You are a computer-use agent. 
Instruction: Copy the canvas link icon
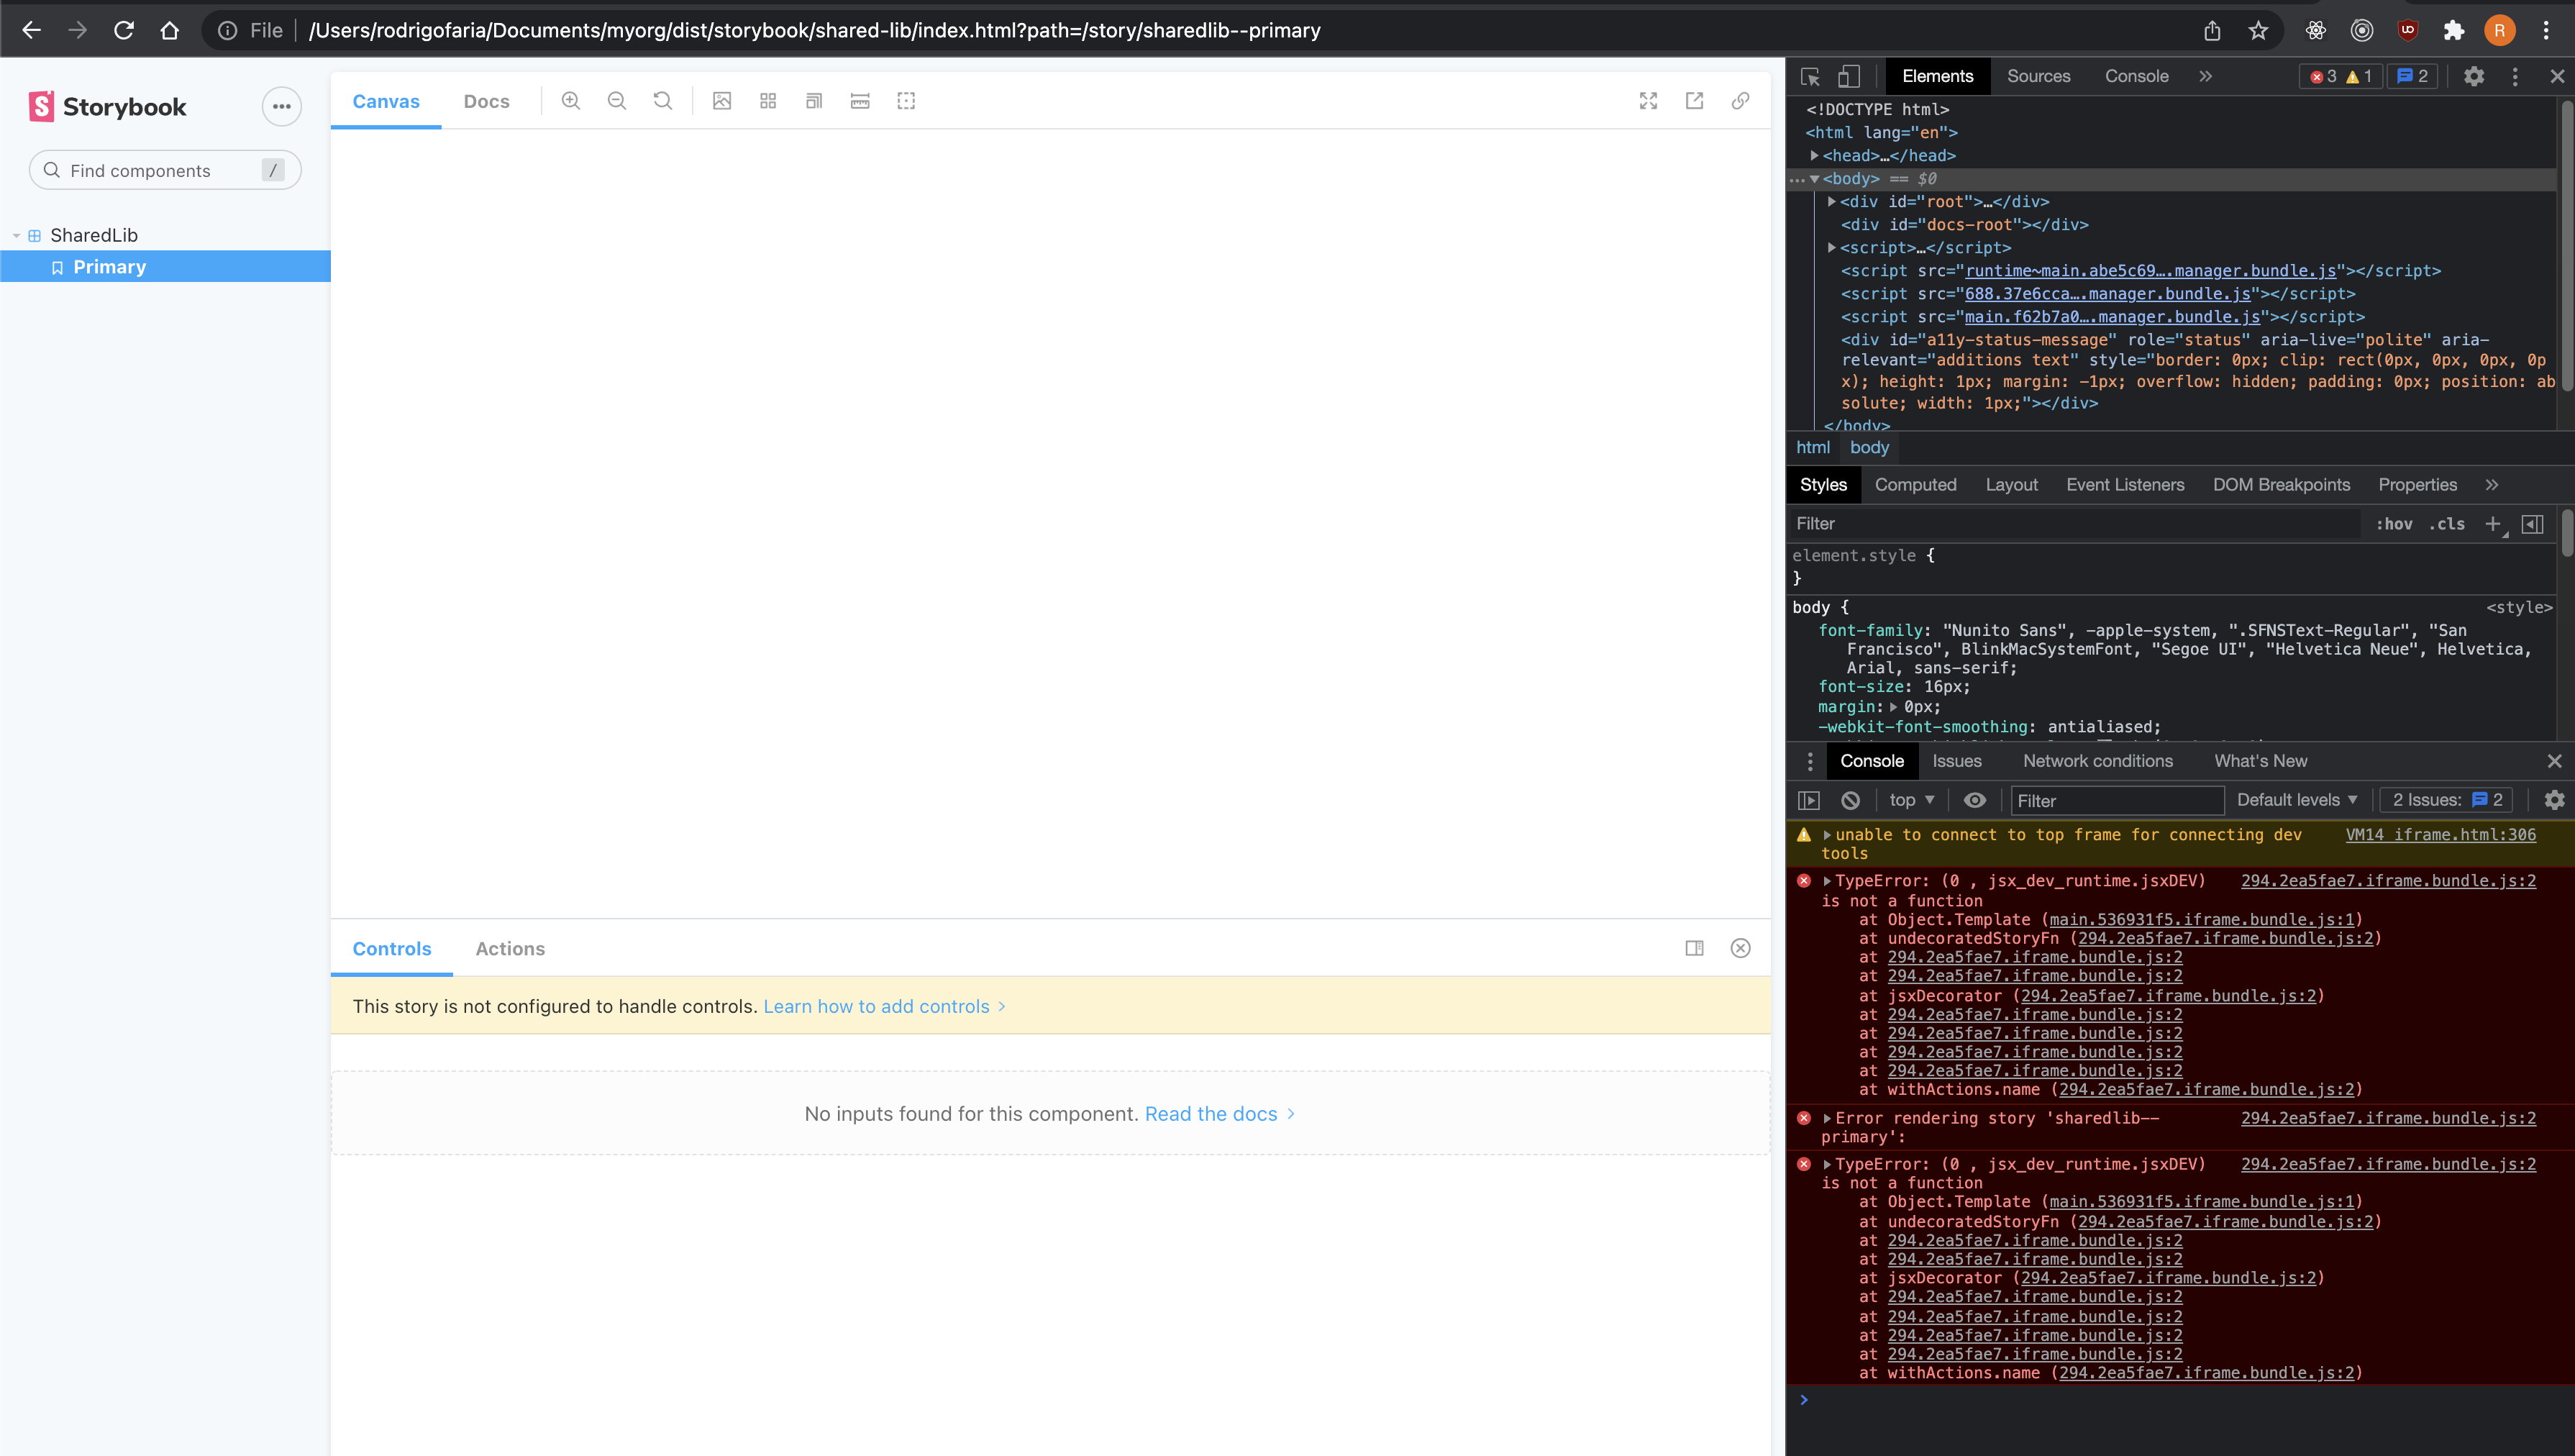click(x=1741, y=101)
